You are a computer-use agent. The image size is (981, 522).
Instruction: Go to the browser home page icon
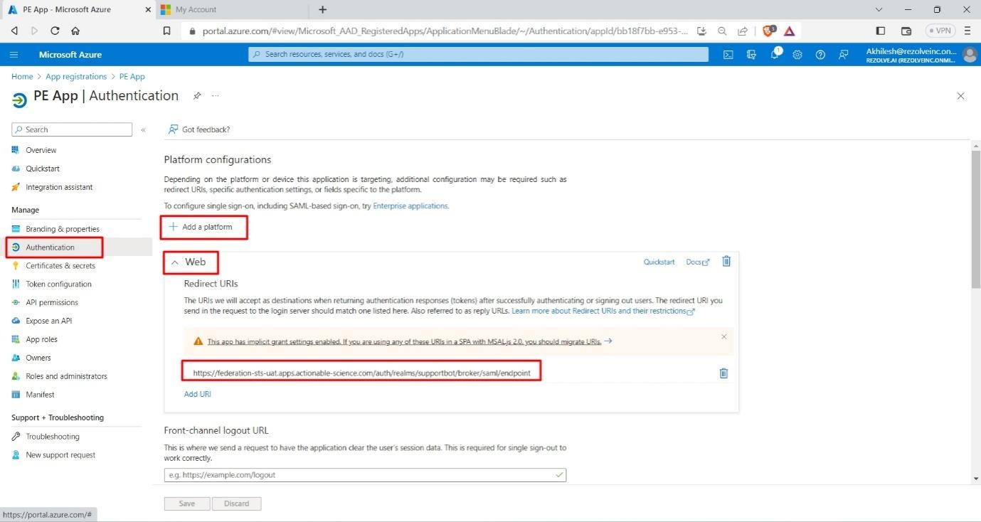pyautogui.click(x=75, y=31)
